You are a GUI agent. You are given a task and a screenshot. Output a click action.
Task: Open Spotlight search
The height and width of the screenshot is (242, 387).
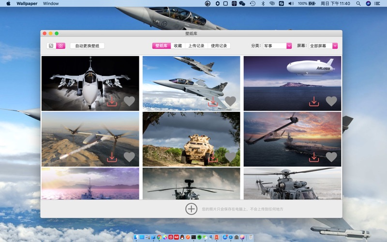click(358, 3)
